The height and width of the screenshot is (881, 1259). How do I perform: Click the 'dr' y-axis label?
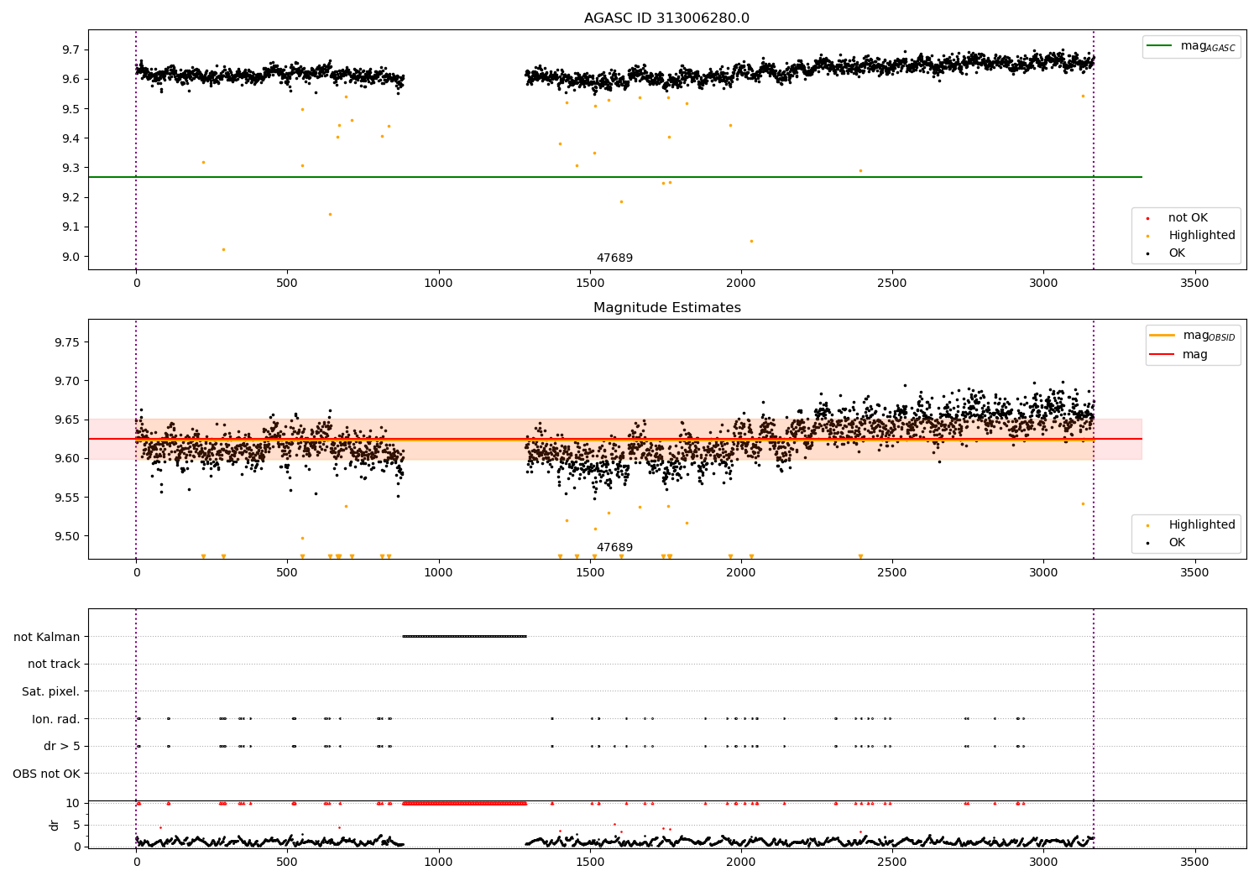point(55,825)
